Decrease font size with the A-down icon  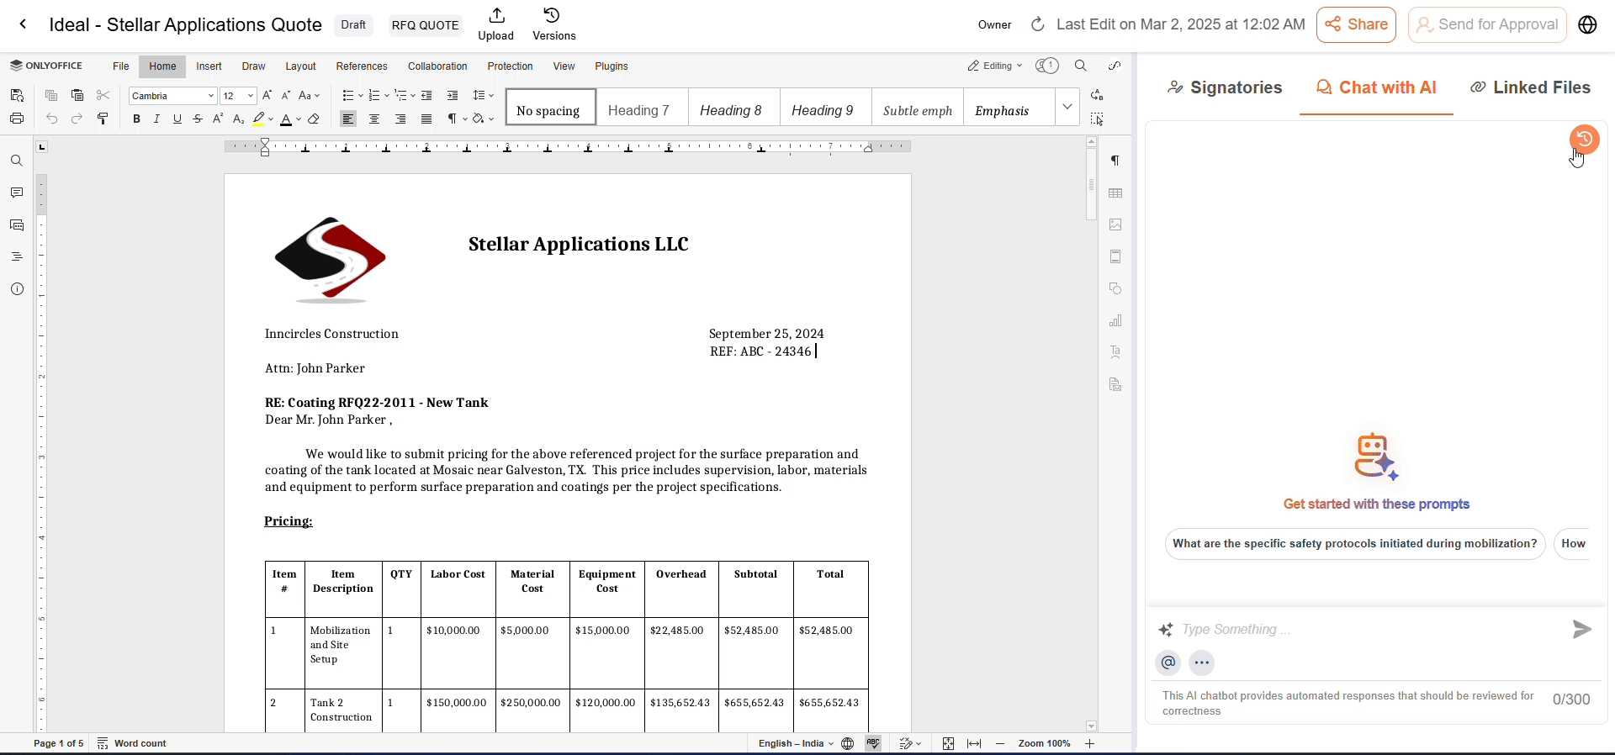(x=287, y=96)
